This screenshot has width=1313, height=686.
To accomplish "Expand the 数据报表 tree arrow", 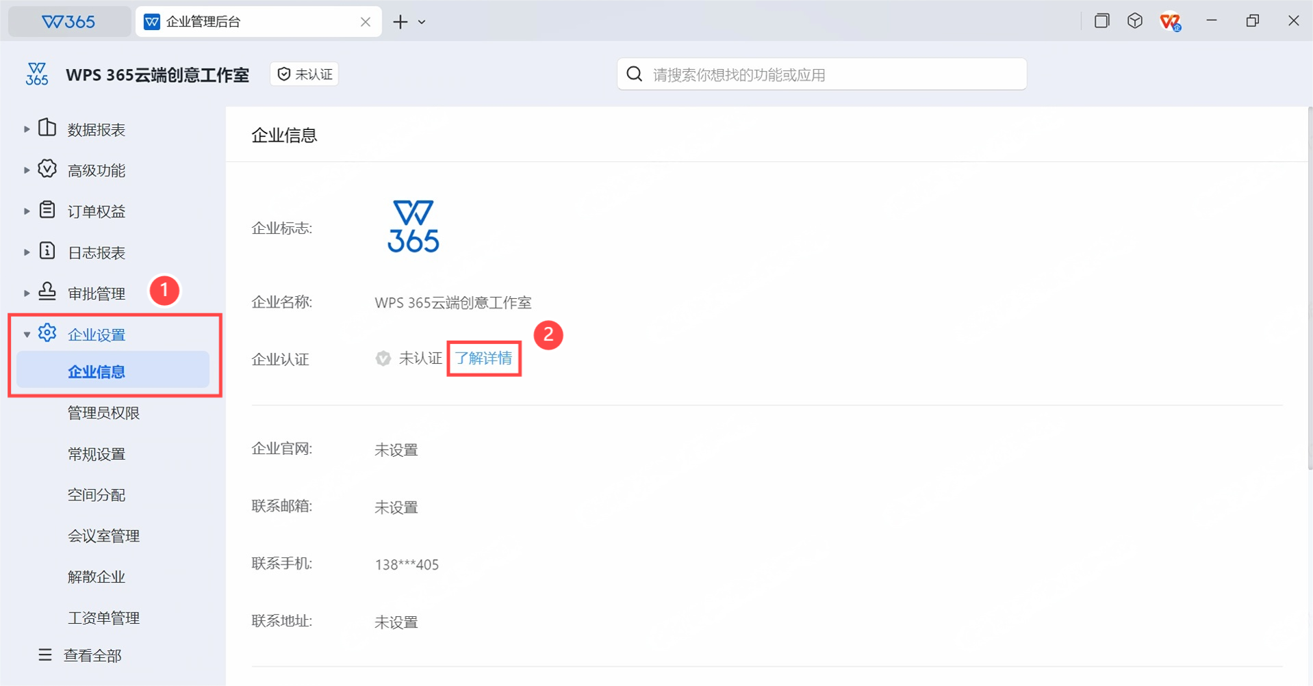I will pyautogui.click(x=27, y=129).
